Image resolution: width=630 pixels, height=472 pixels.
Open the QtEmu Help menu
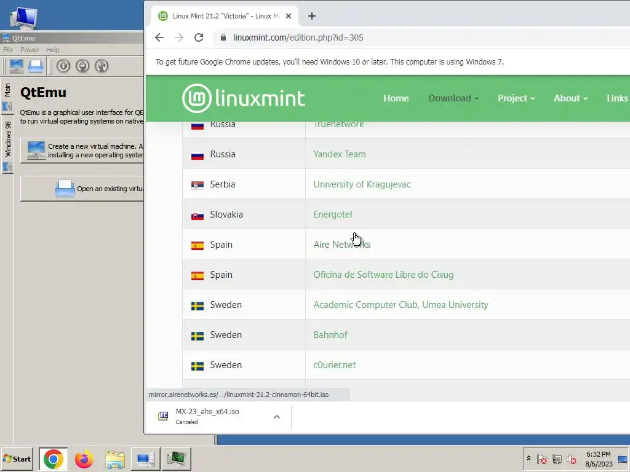point(53,50)
